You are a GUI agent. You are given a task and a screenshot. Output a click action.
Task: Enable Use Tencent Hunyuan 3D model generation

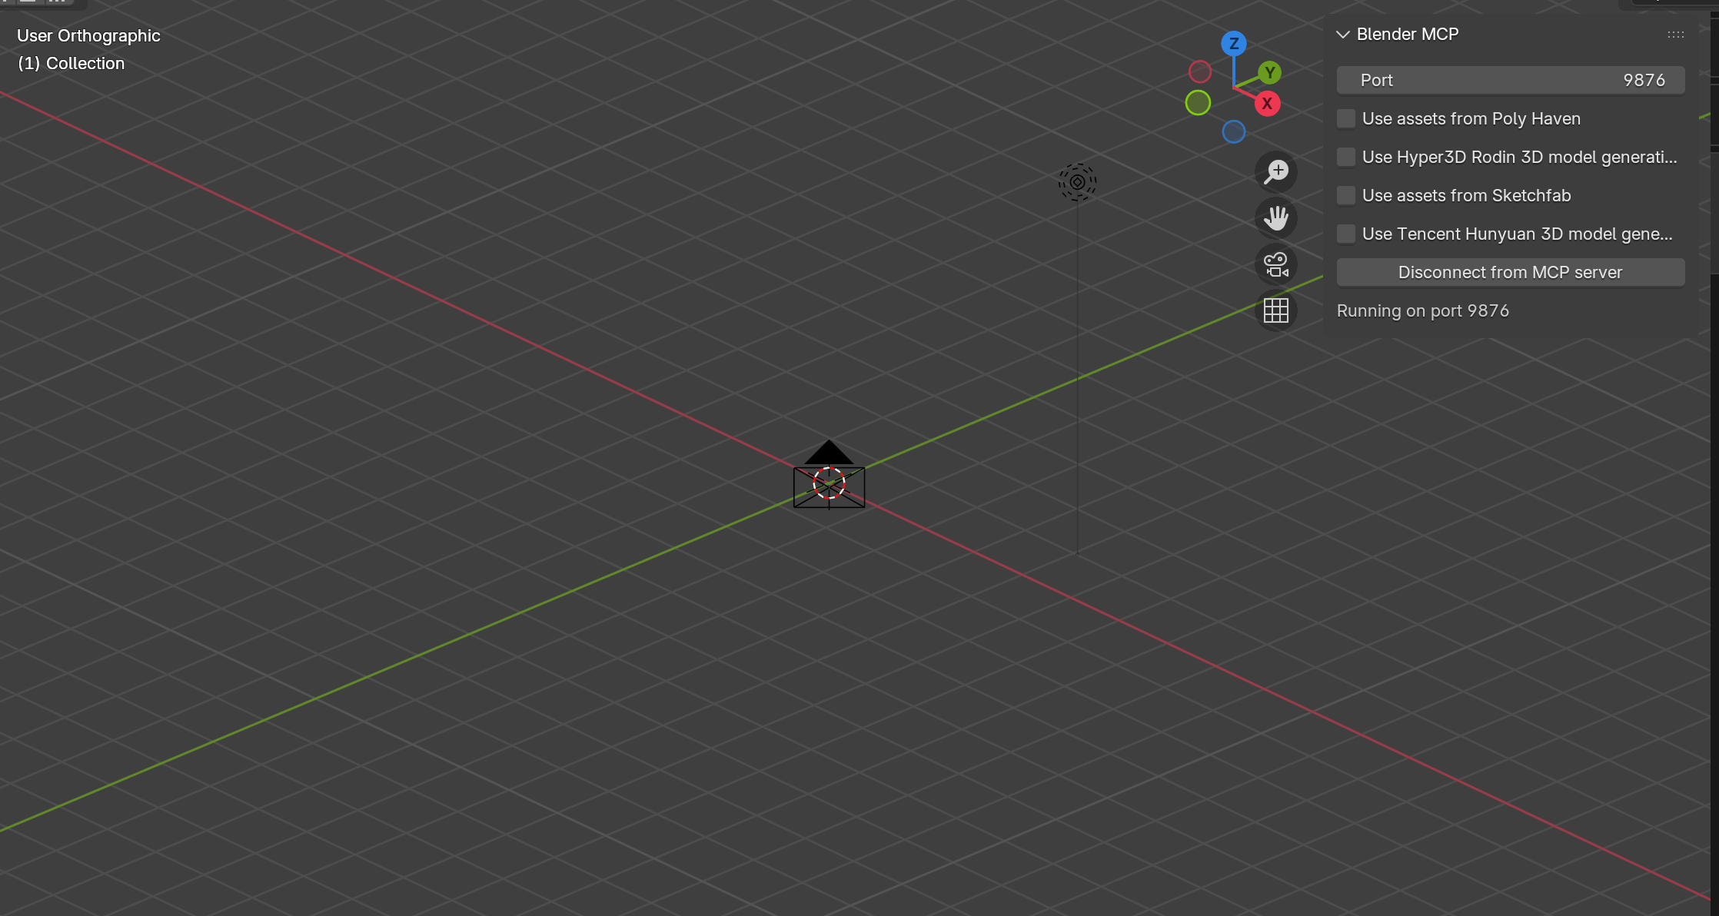click(x=1346, y=234)
